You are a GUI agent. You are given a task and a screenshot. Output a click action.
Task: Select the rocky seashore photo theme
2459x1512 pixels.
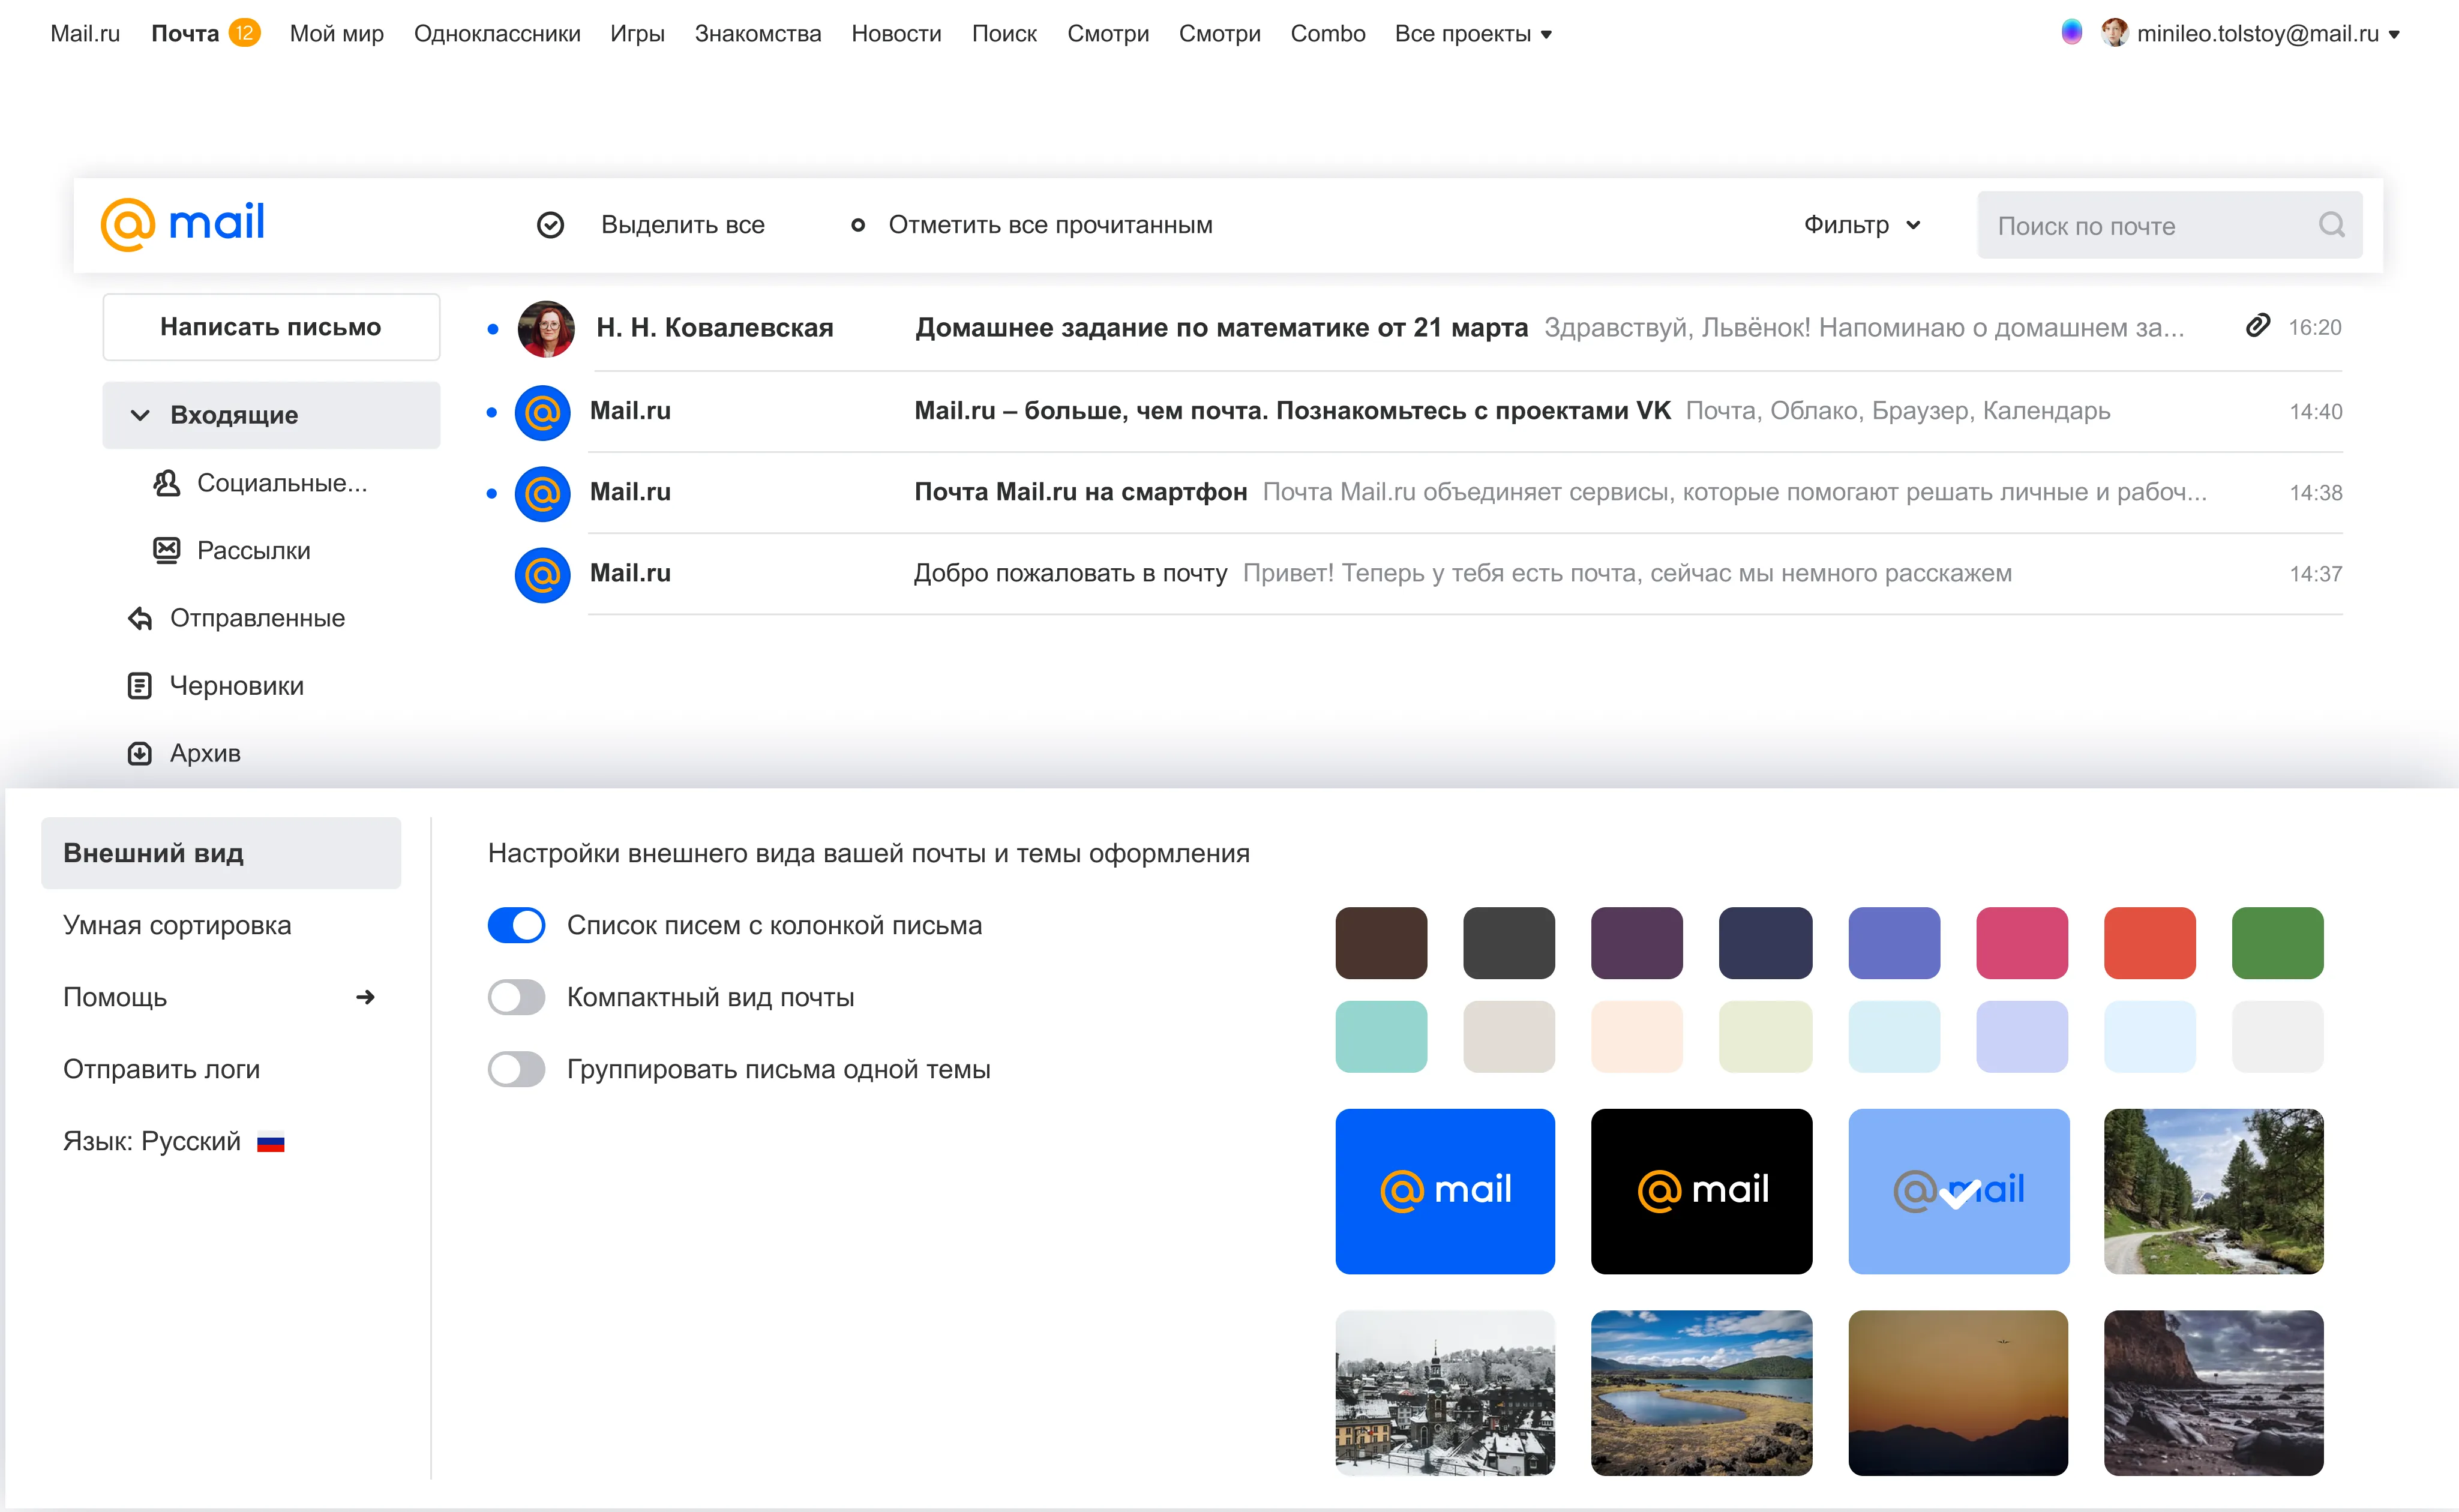click(2213, 1393)
